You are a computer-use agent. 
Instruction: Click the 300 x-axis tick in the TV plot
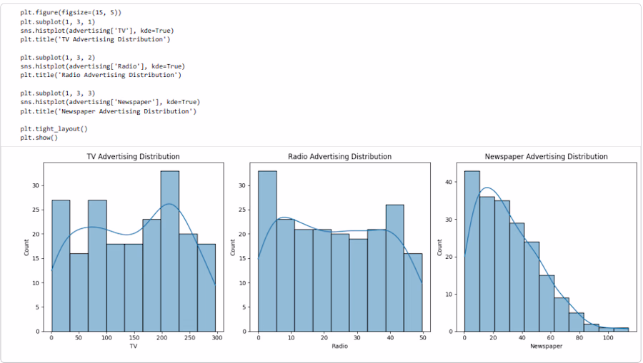click(x=215, y=337)
